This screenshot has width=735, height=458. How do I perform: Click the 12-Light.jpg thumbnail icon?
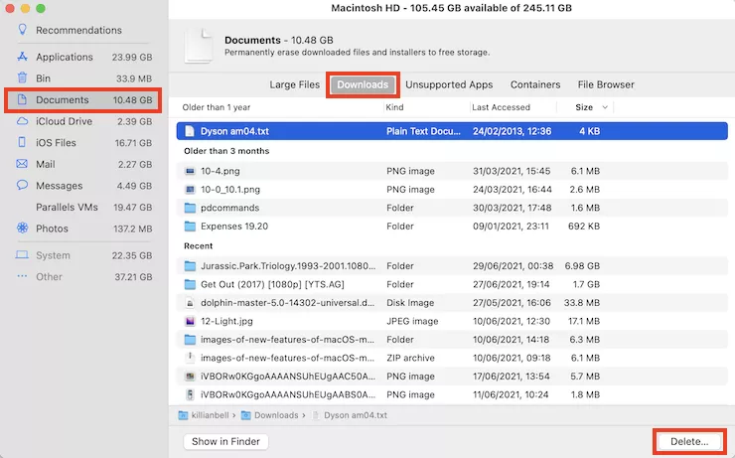(190, 321)
